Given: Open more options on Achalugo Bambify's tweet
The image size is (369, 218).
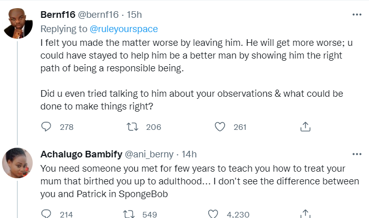Looking at the screenshot, I should [357, 154].
